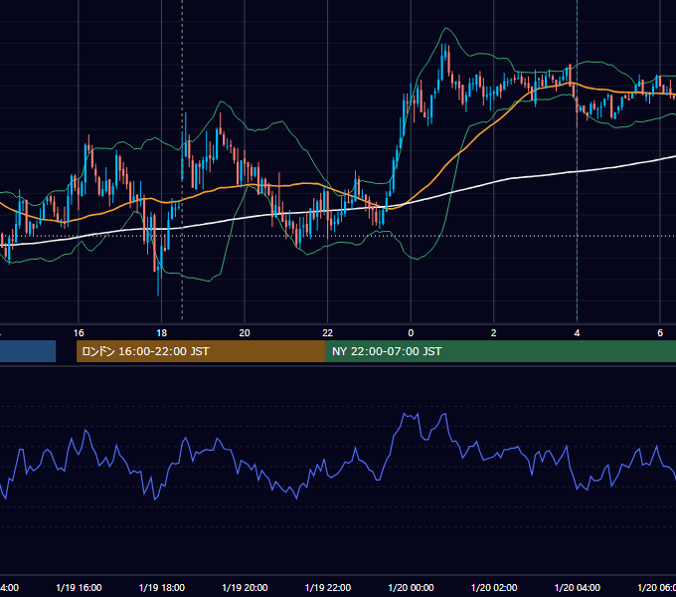Click the 20 hour label on the price chart axis

245,333
